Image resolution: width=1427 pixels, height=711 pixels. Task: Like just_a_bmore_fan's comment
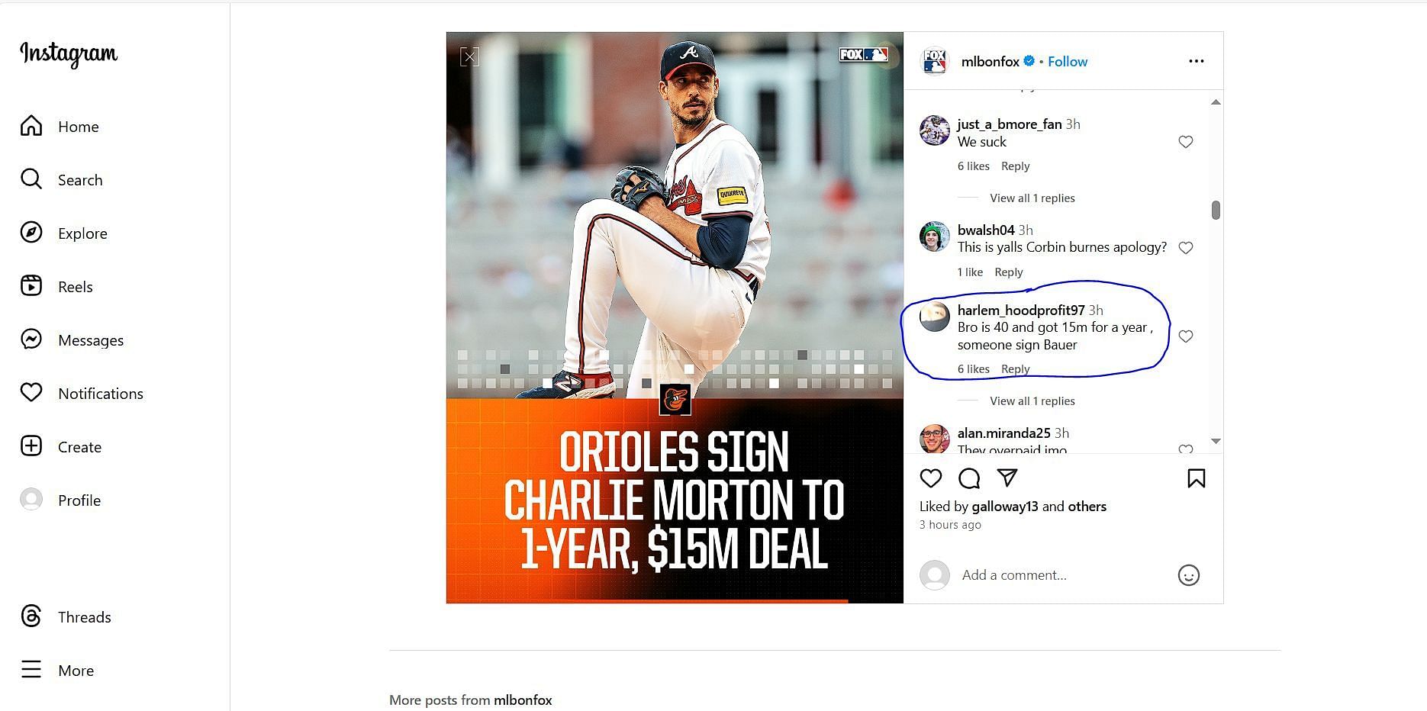1185,142
